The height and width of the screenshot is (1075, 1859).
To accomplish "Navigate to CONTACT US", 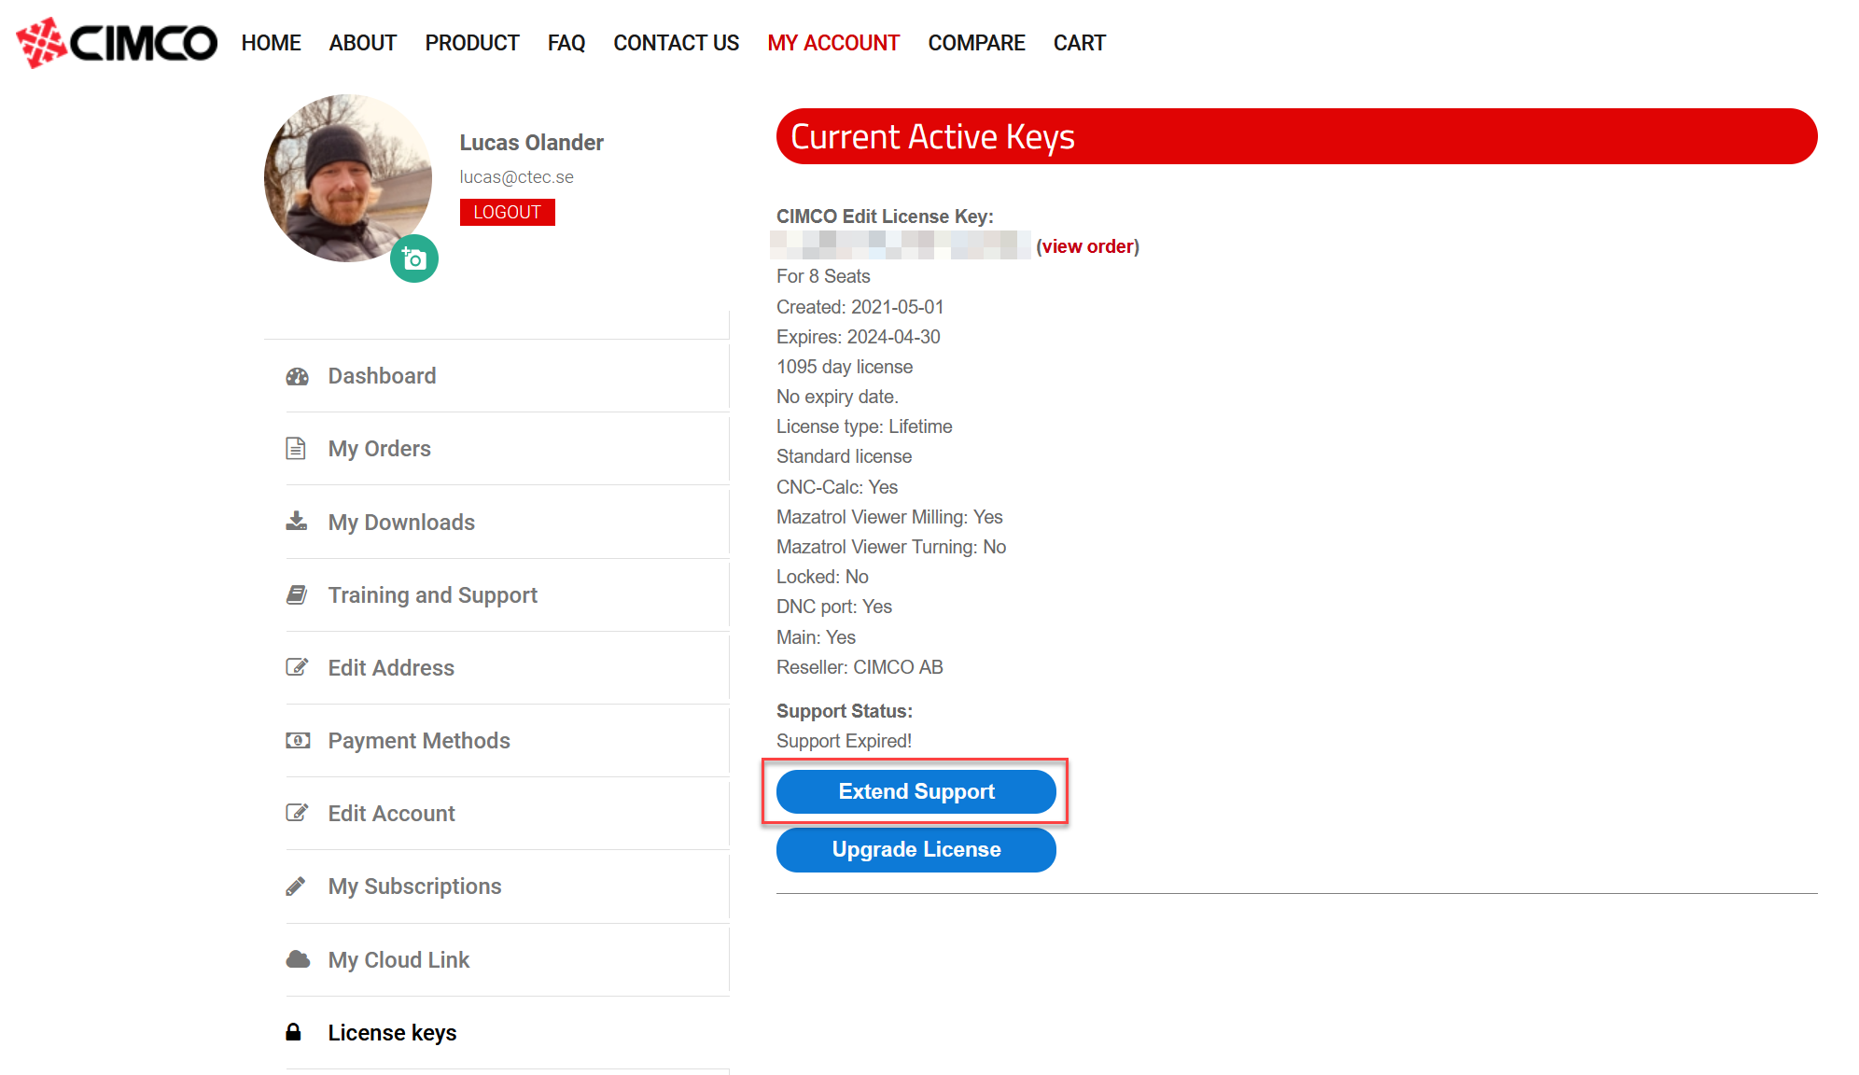I will coord(677,43).
